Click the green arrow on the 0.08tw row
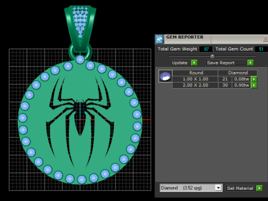Image resolution: width=268 pixels, height=201 pixels. 254,79
